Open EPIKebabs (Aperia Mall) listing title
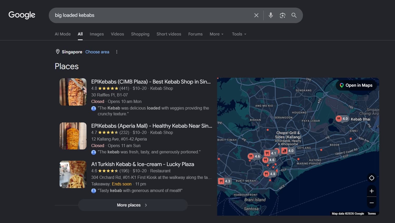Image resolution: width=395 pixels, height=223 pixels. tap(152, 126)
